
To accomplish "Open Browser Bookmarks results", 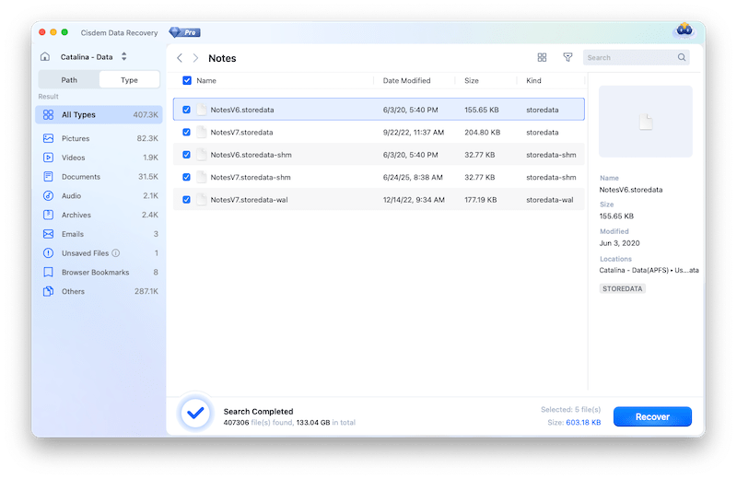I will point(95,272).
